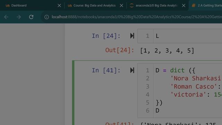Click the Out[41]: output prompt
Image resolution: width=222 pixels, height=125 pixels.
[x=120, y=124]
